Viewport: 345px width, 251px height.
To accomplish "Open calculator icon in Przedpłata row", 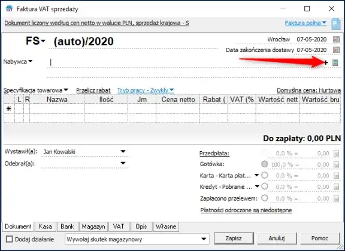I will coord(336,153).
